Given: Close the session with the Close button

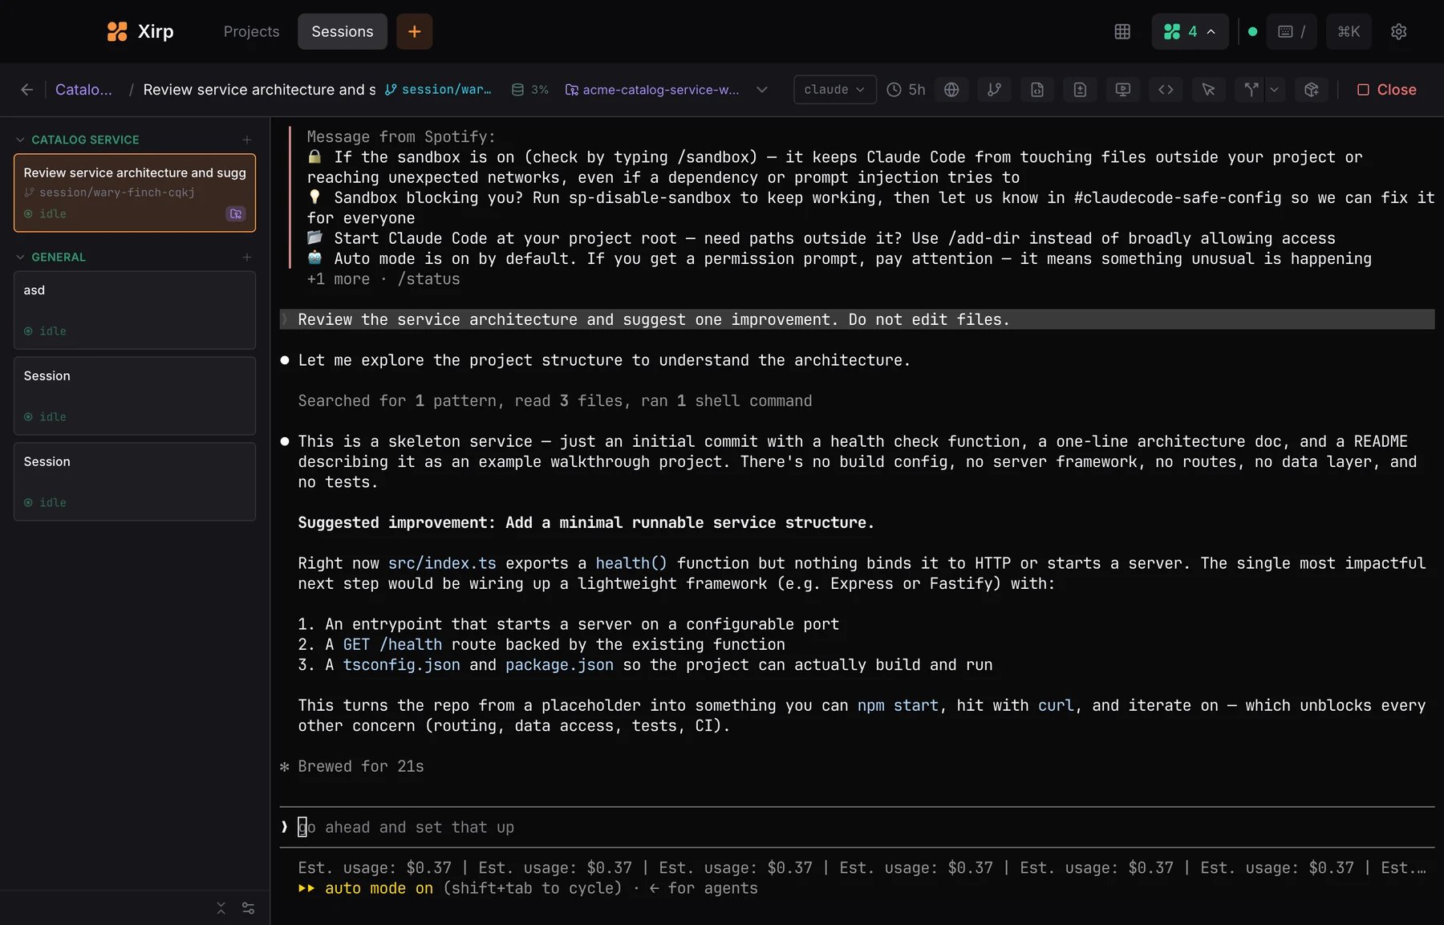Looking at the screenshot, I should coord(1386,90).
